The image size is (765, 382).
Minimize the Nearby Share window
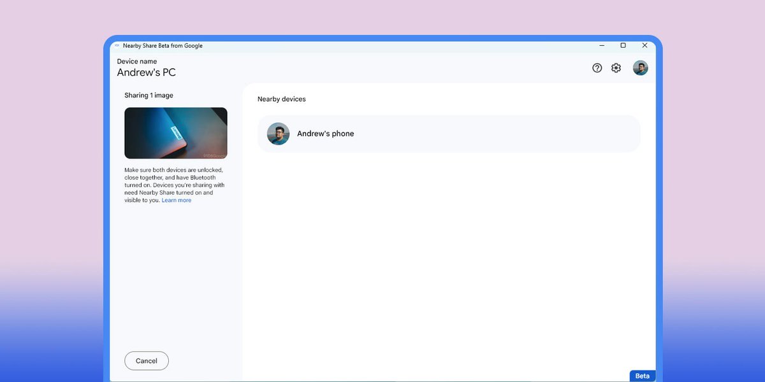coord(602,45)
